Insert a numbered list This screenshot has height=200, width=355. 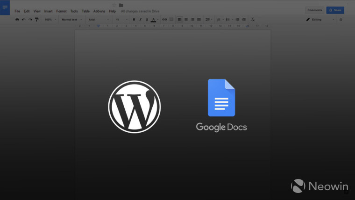pos(220,20)
